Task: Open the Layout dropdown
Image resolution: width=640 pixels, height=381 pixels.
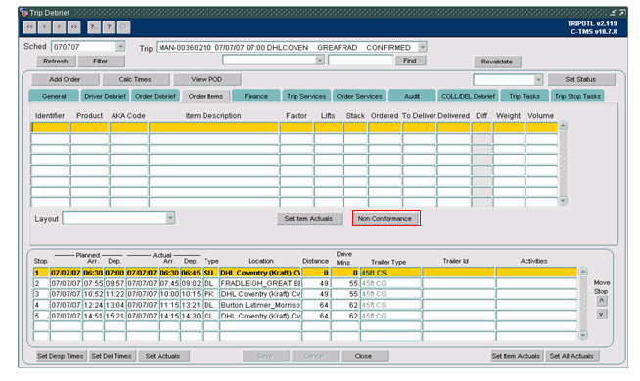Action: [170, 218]
